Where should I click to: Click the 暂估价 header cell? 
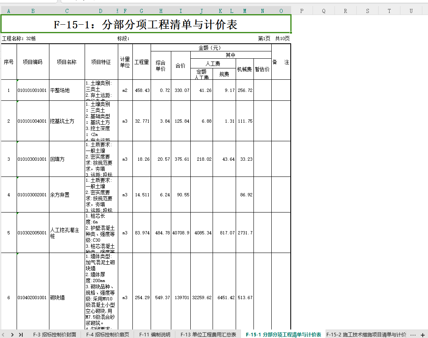point(262,69)
